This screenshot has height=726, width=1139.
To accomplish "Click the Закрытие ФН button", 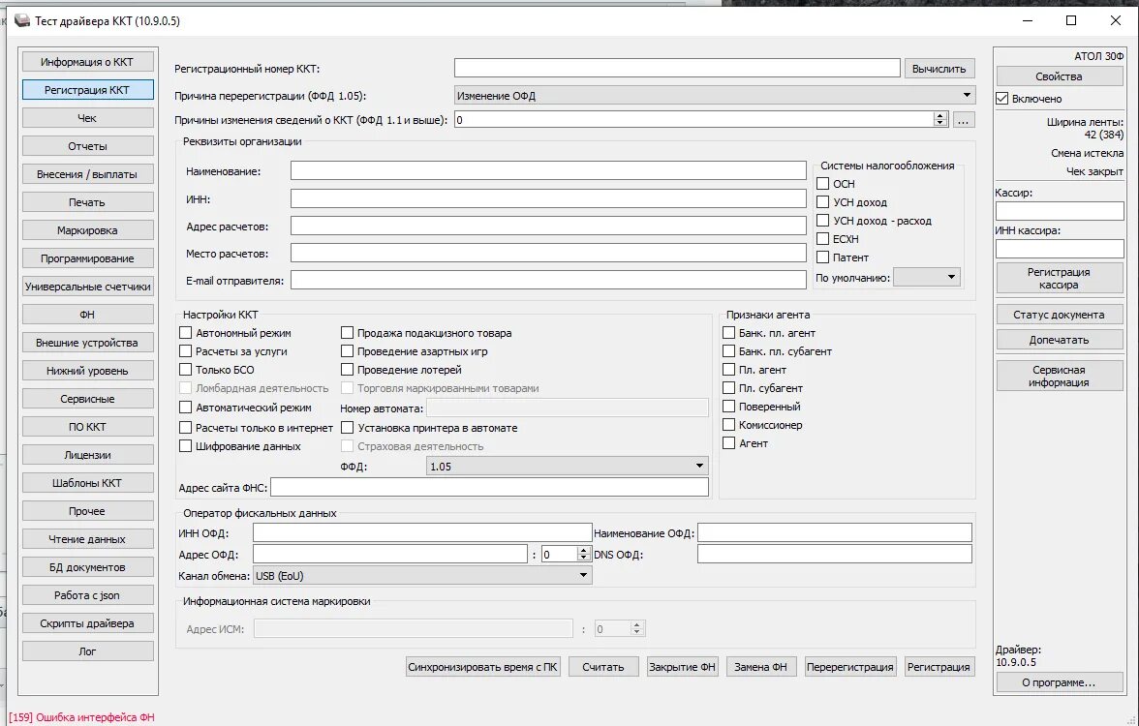I will [x=682, y=666].
